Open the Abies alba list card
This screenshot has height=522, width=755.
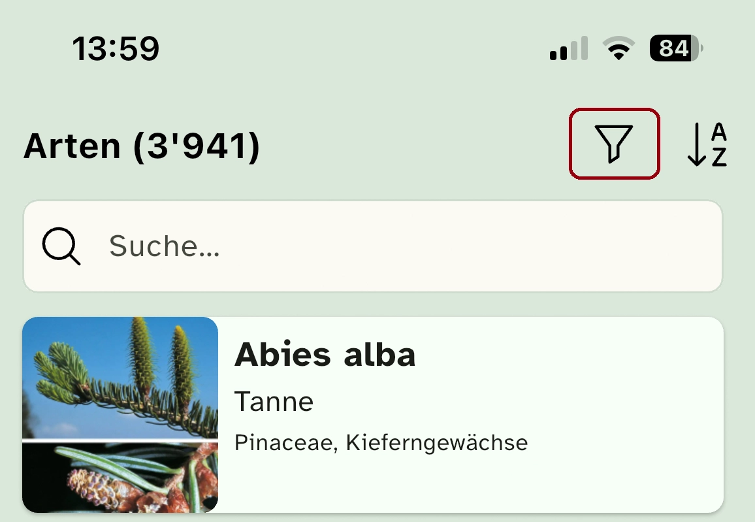[373, 415]
